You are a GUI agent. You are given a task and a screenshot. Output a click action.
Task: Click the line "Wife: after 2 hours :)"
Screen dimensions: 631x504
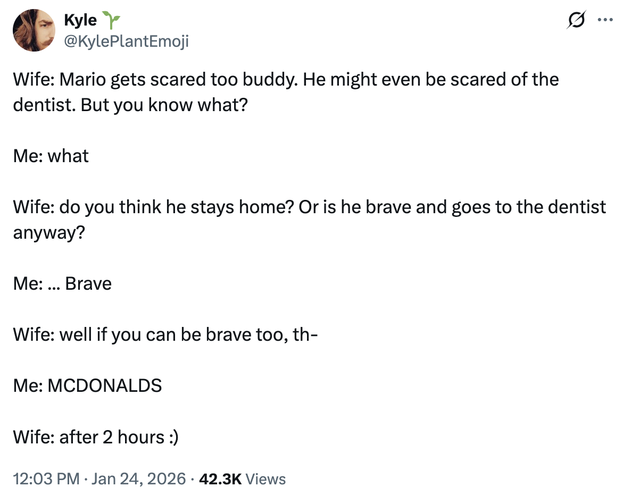tap(96, 437)
